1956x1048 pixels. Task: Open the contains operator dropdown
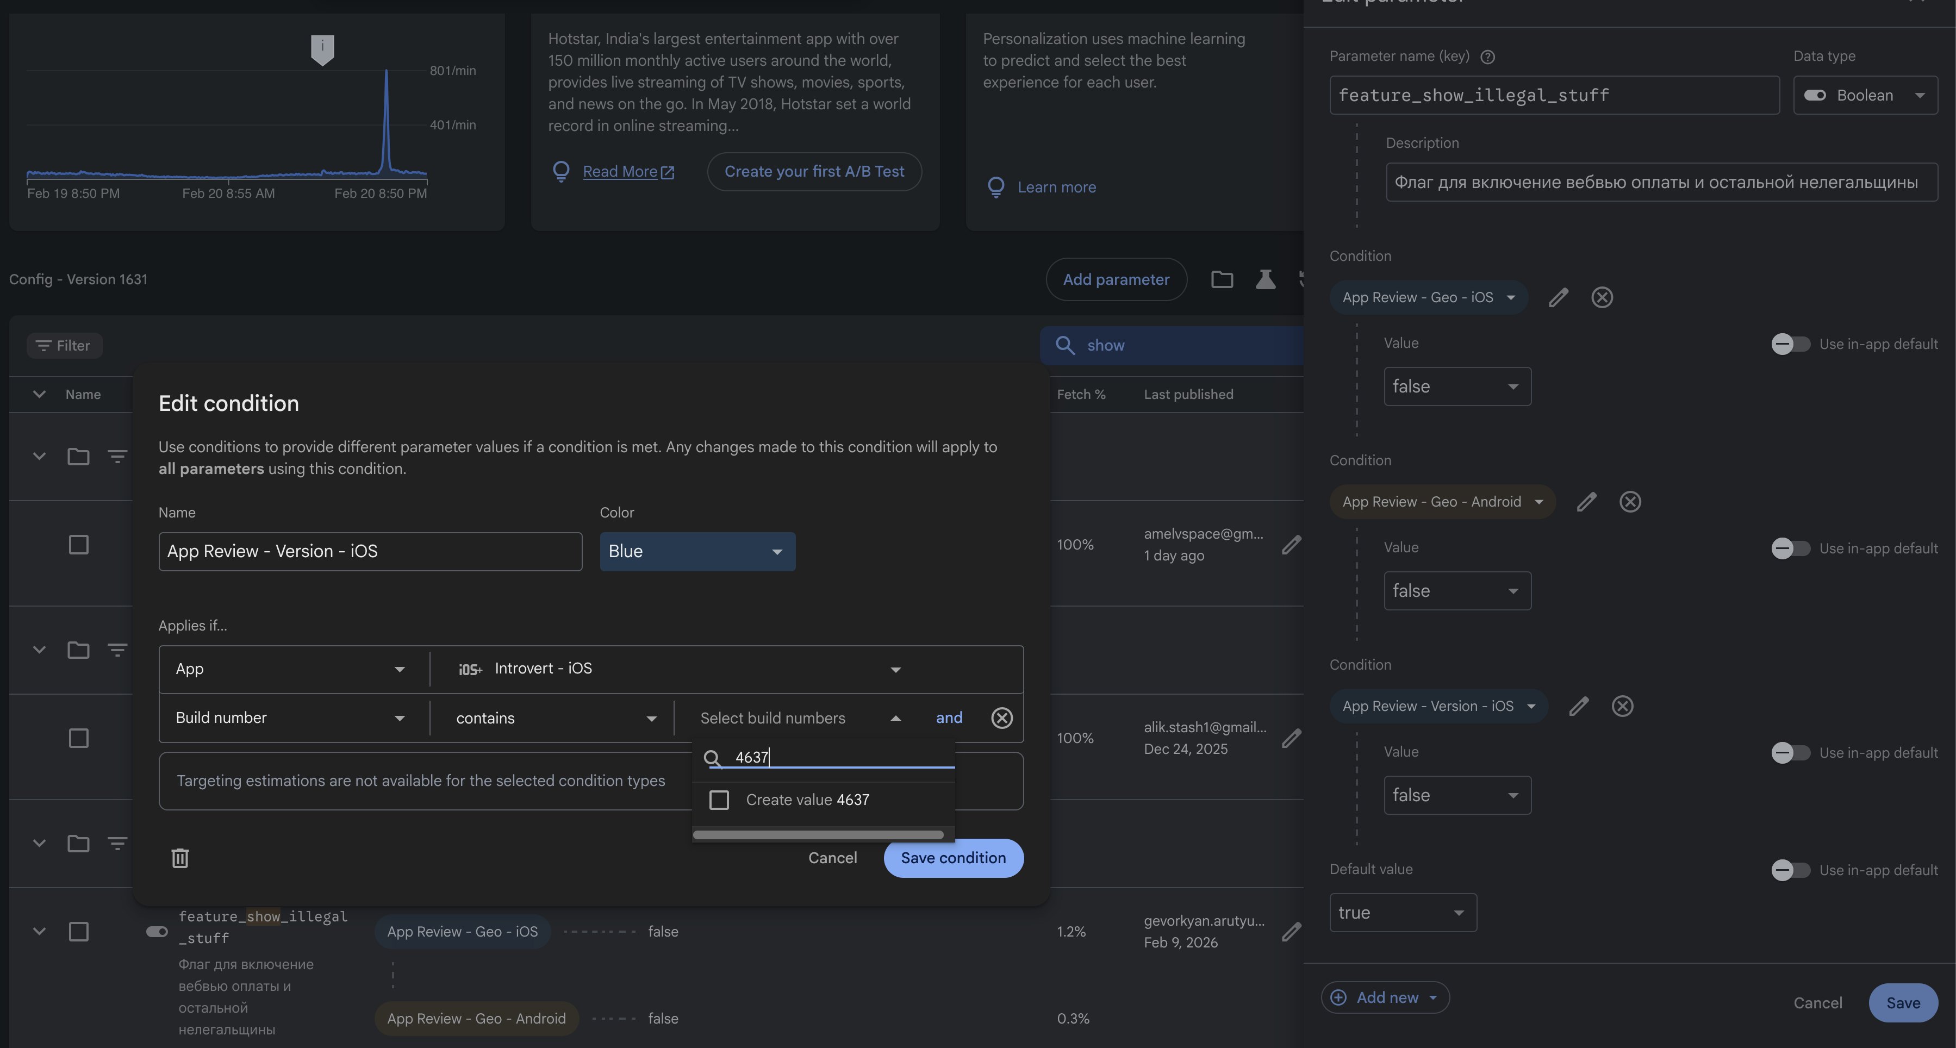pos(552,718)
